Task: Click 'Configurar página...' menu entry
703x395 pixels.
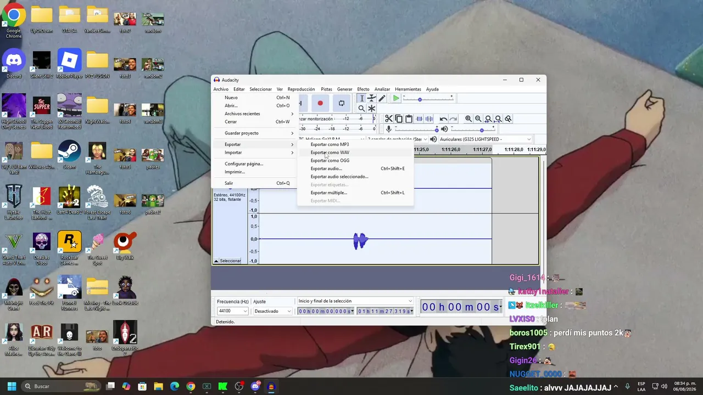Action: tap(254, 163)
